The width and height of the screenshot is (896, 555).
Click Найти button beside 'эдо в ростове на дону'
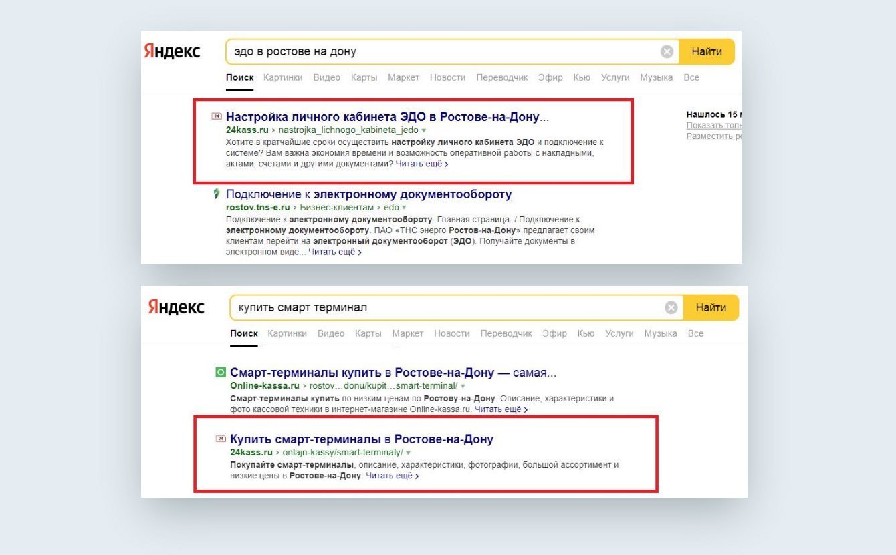tap(707, 52)
